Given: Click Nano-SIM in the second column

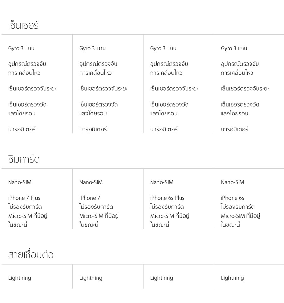Looking at the screenshot, I should (x=91, y=182).
